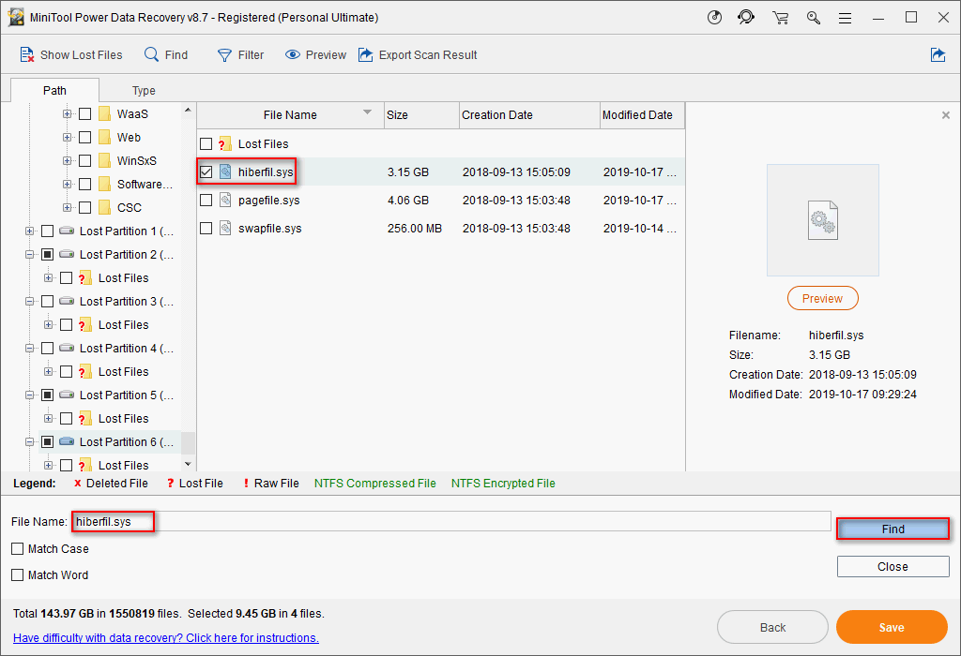Click the Creation Date column header

529,115
